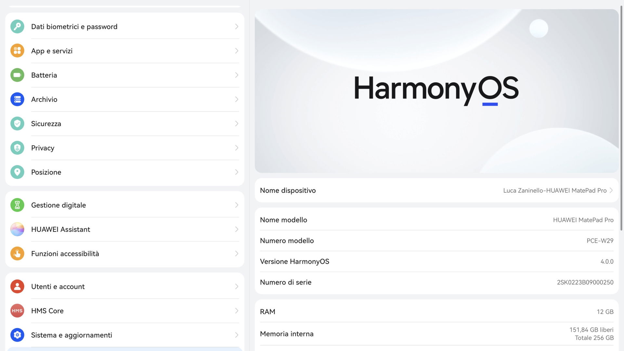Tap the blue Archivio storage icon

[17, 99]
